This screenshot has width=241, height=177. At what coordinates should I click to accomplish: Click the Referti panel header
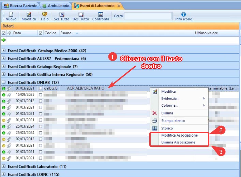(x=120, y=26)
